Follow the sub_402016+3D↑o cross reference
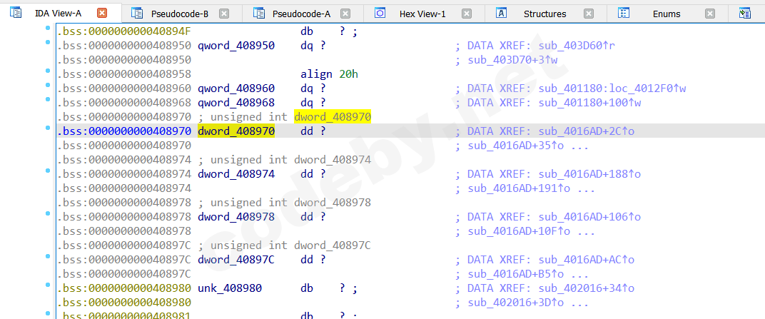Image resolution: width=765 pixels, height=319 pixels. pos(515,303)
